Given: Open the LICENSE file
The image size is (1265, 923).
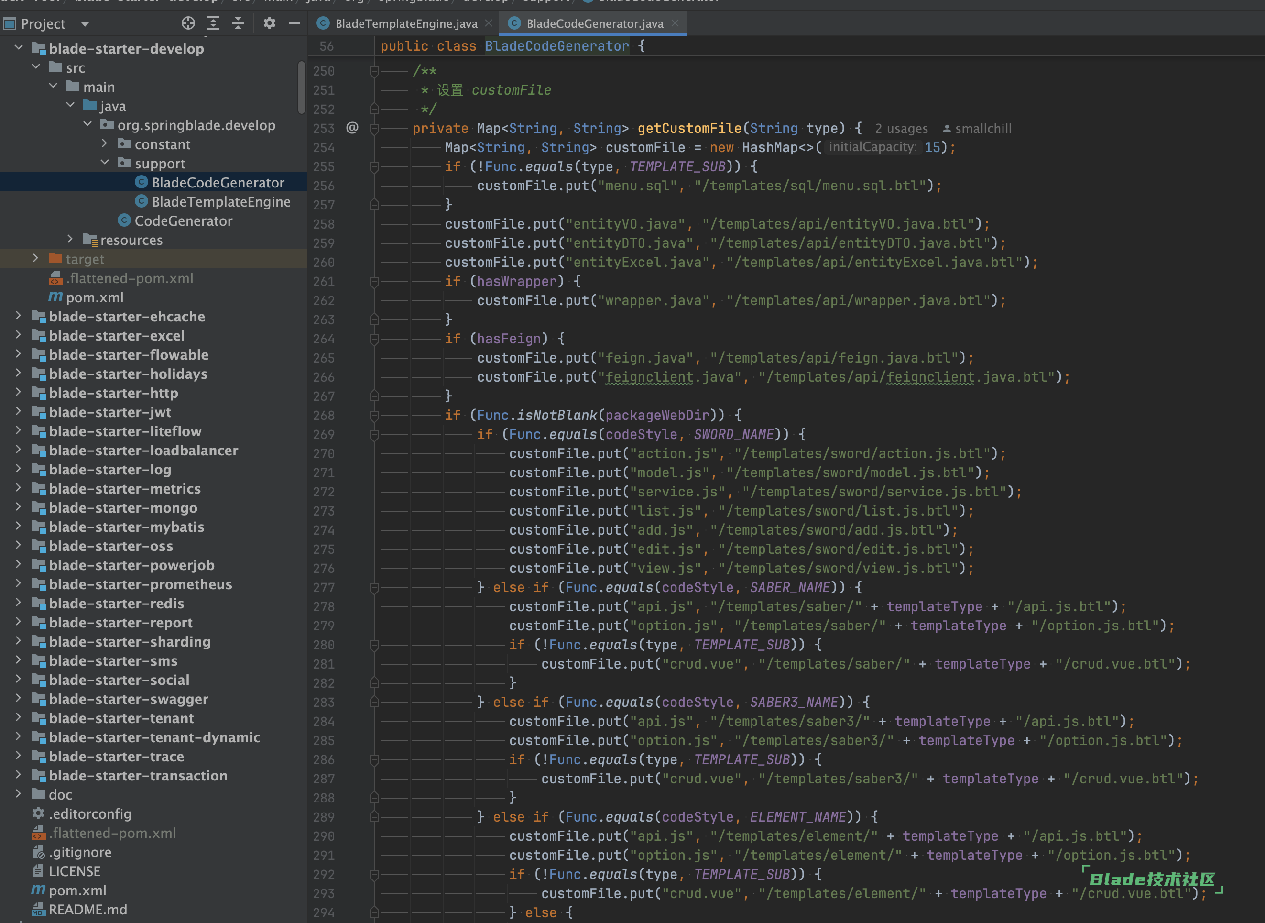Looking at the screenshot, I should pos(74,871).
